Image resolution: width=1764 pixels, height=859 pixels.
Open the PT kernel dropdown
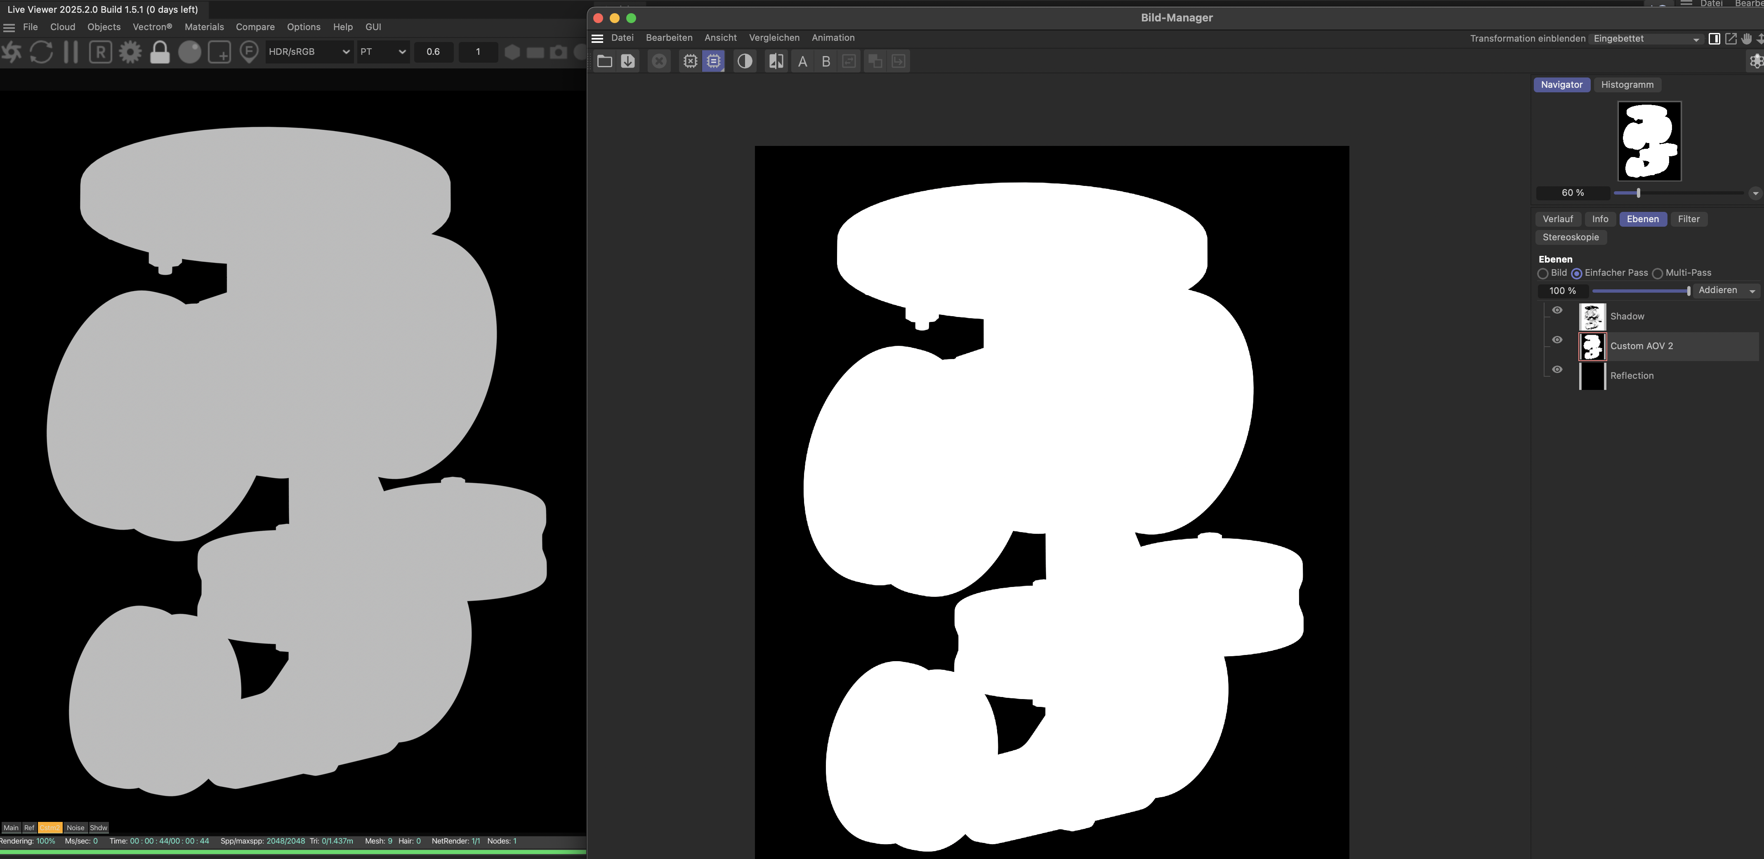[x=383, y=52]
